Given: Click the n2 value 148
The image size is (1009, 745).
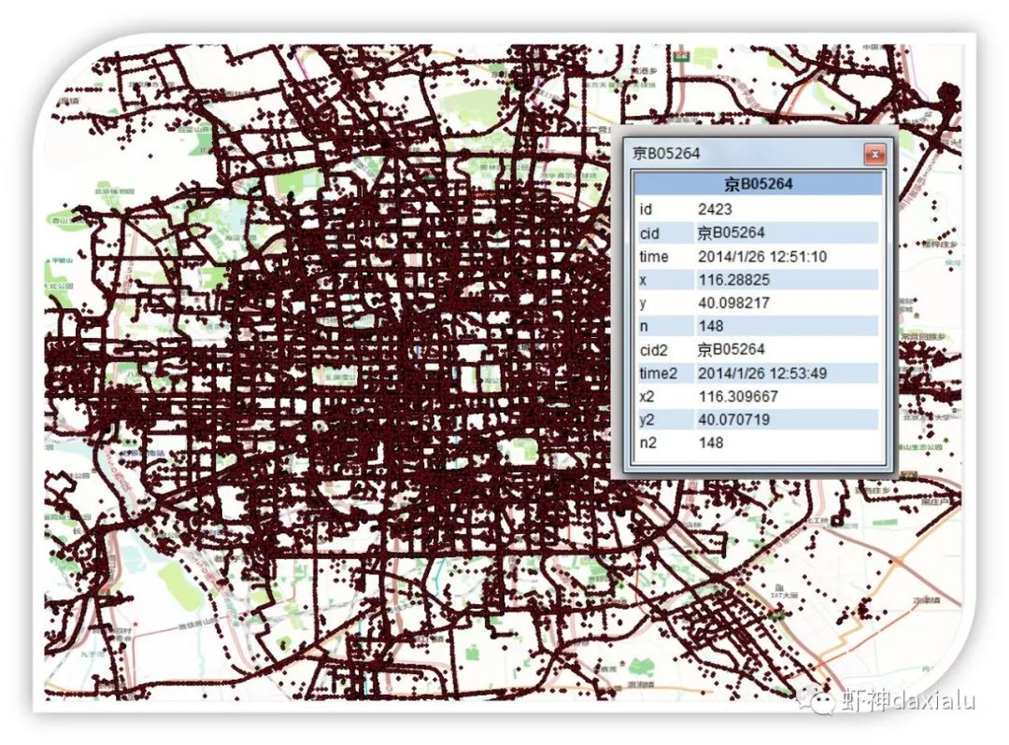Looking at the screenshot, I should (710, 443).
